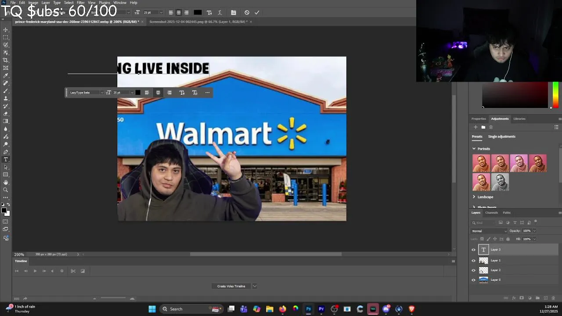Select the Eraser tool
The image size is (562, 316).
click(x=6, y=114)
